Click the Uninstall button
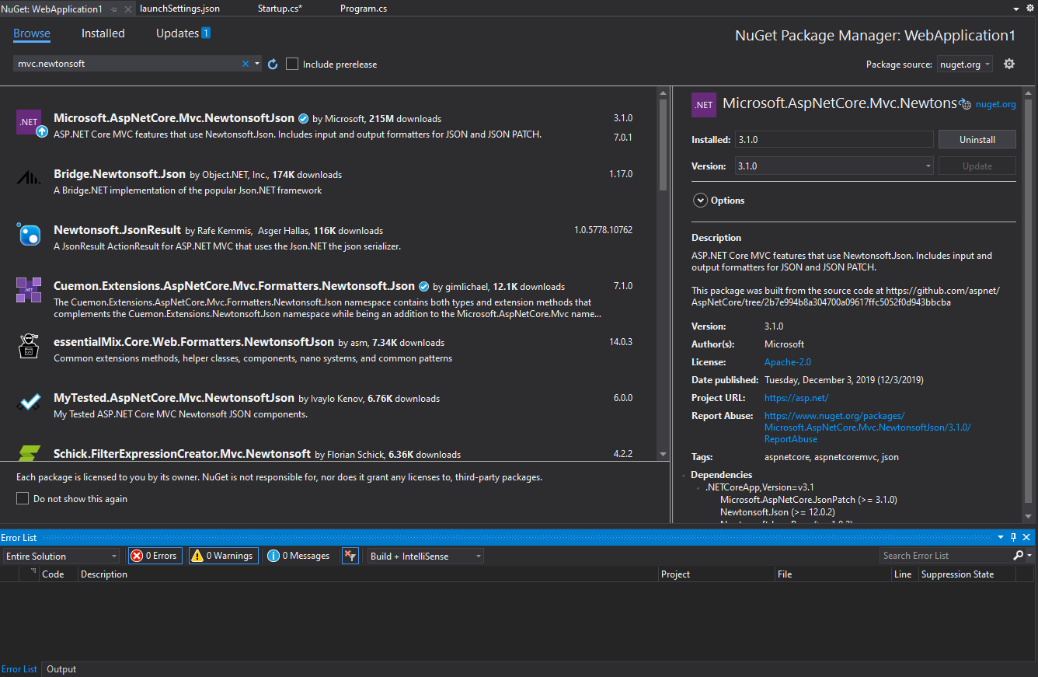The image size is (1038, 677). [x=977, y=140]
